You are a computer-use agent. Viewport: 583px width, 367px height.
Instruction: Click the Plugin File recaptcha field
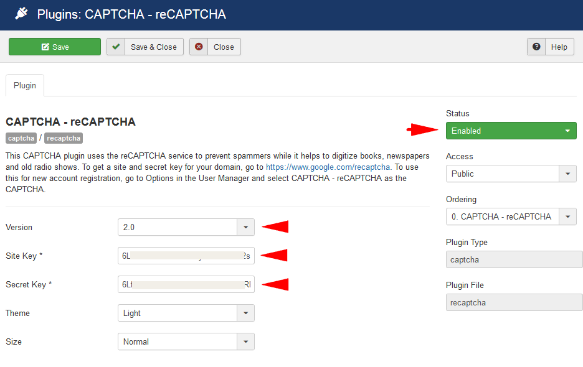pos(514,302)
